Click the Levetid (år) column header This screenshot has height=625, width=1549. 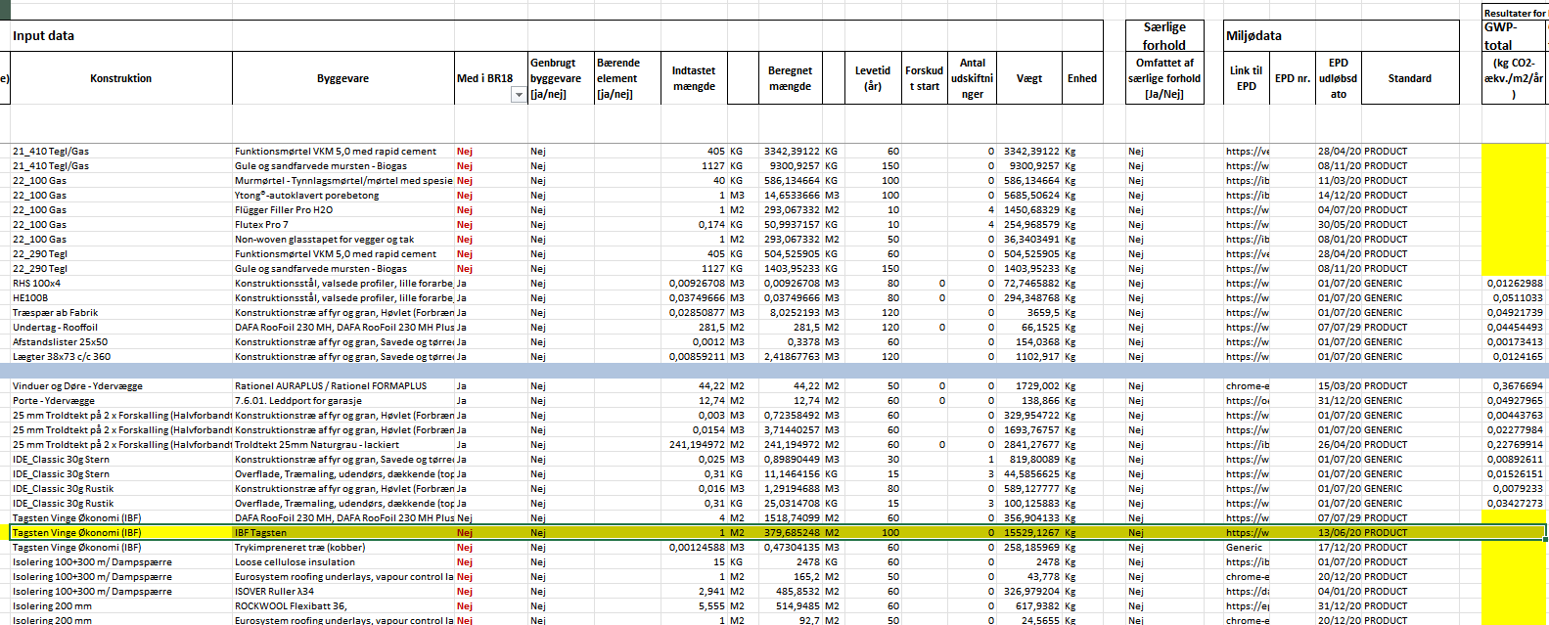[873, 78]
